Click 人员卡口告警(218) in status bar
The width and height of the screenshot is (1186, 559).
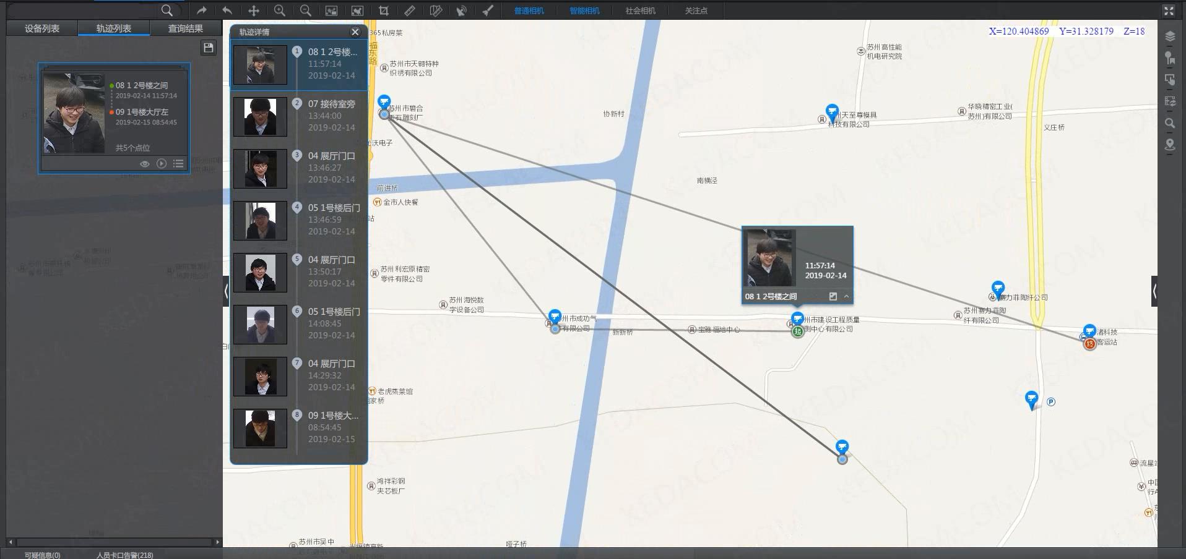click(x=124, y=555)
